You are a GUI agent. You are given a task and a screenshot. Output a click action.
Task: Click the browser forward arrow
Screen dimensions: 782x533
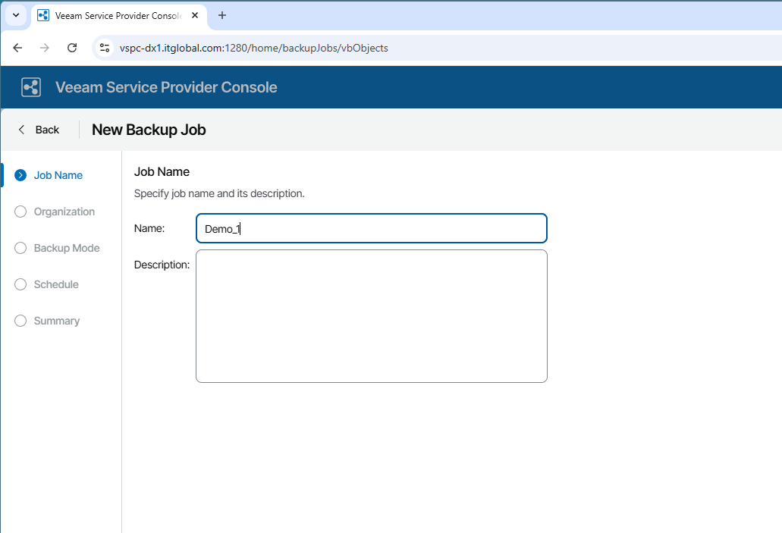(x=45, y=48)
